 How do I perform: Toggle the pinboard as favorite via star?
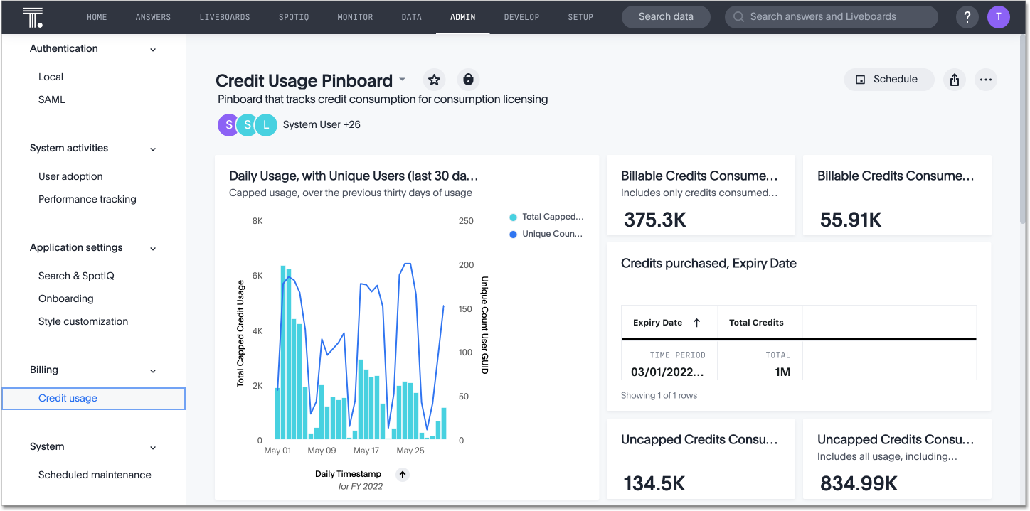[434, 80]
